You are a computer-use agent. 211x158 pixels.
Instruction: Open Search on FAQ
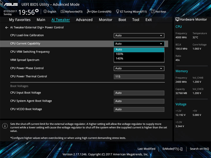point(199,149)
